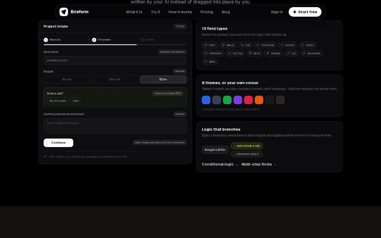Select the textarea field type chip
381x238 pixels.
click(265, 45)
